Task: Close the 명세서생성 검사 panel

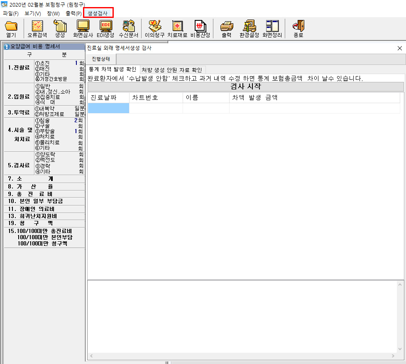Action: pos(400,48)
